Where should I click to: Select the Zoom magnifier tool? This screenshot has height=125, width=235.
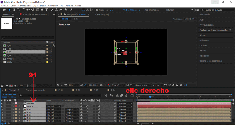click(x=18, y=10)
